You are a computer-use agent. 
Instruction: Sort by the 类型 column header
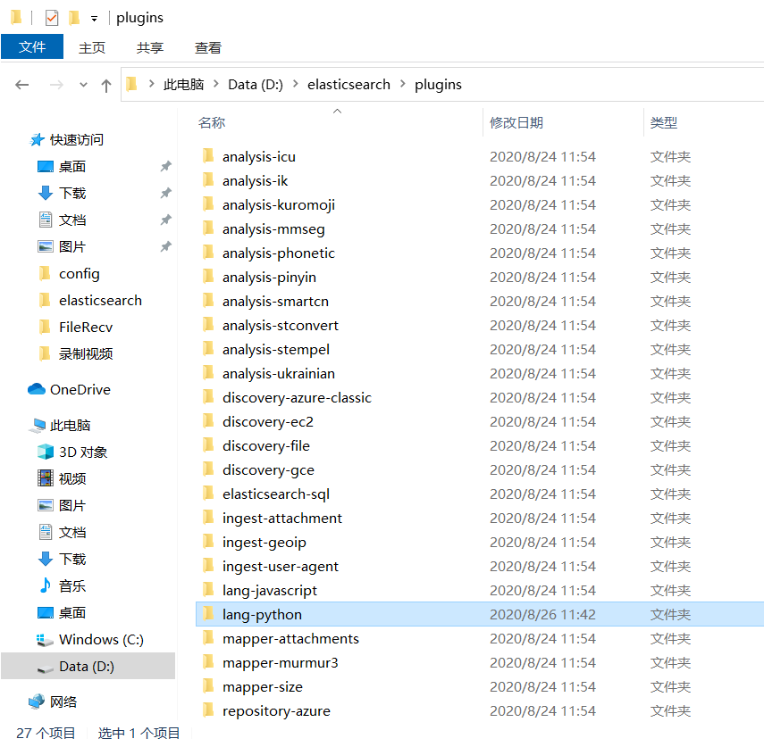[664, 122]
